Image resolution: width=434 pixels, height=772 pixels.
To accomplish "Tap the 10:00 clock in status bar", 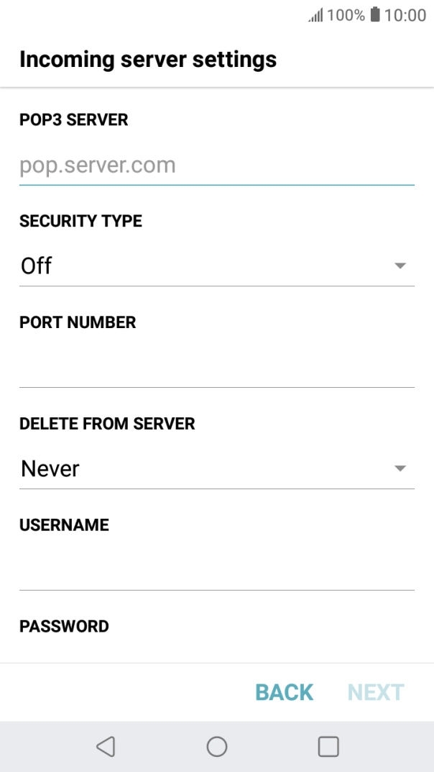I will point(405,15).
